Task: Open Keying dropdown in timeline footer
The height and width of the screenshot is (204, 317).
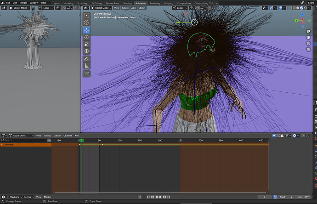Action: pos(28,197)
